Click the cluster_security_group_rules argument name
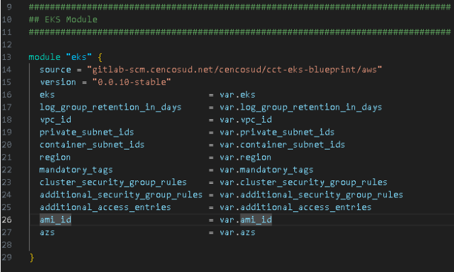The width and height of the screenshot is (454, 272). (x=112, y=182)
